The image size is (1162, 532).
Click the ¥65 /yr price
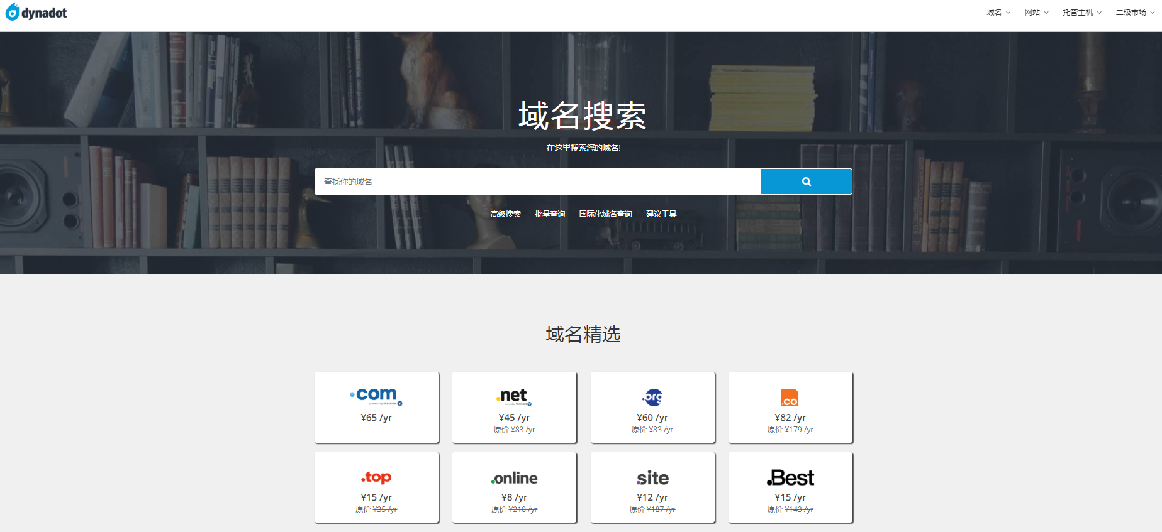pos(376,418)
